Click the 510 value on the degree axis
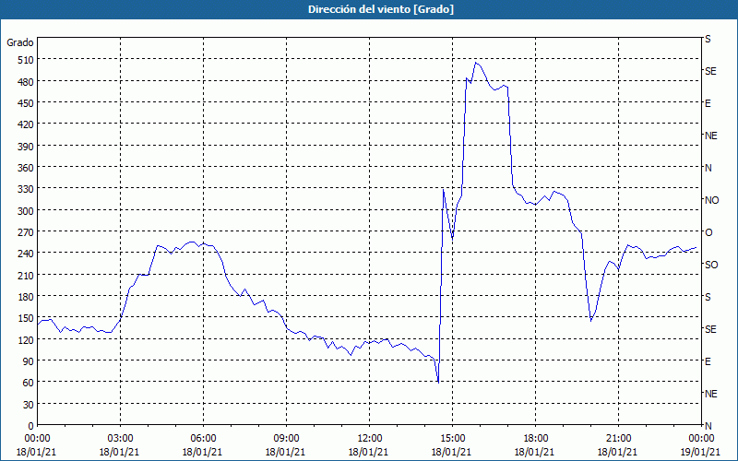The width and height of the screenshot is (738, 461). [25, 60]
